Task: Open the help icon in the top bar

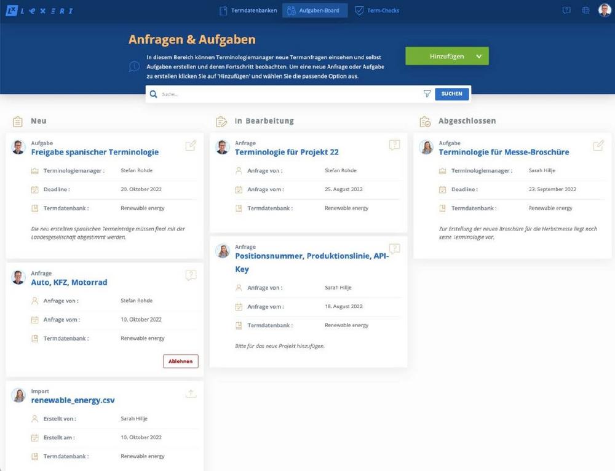Action: click(x=566, y=10)
